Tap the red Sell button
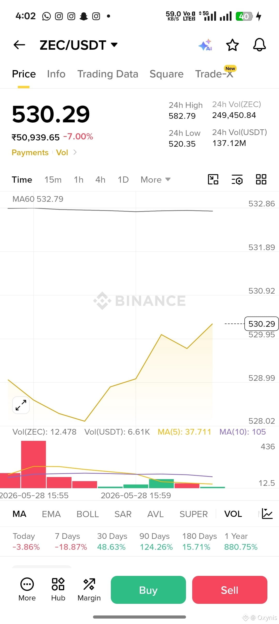 (230, 590)
